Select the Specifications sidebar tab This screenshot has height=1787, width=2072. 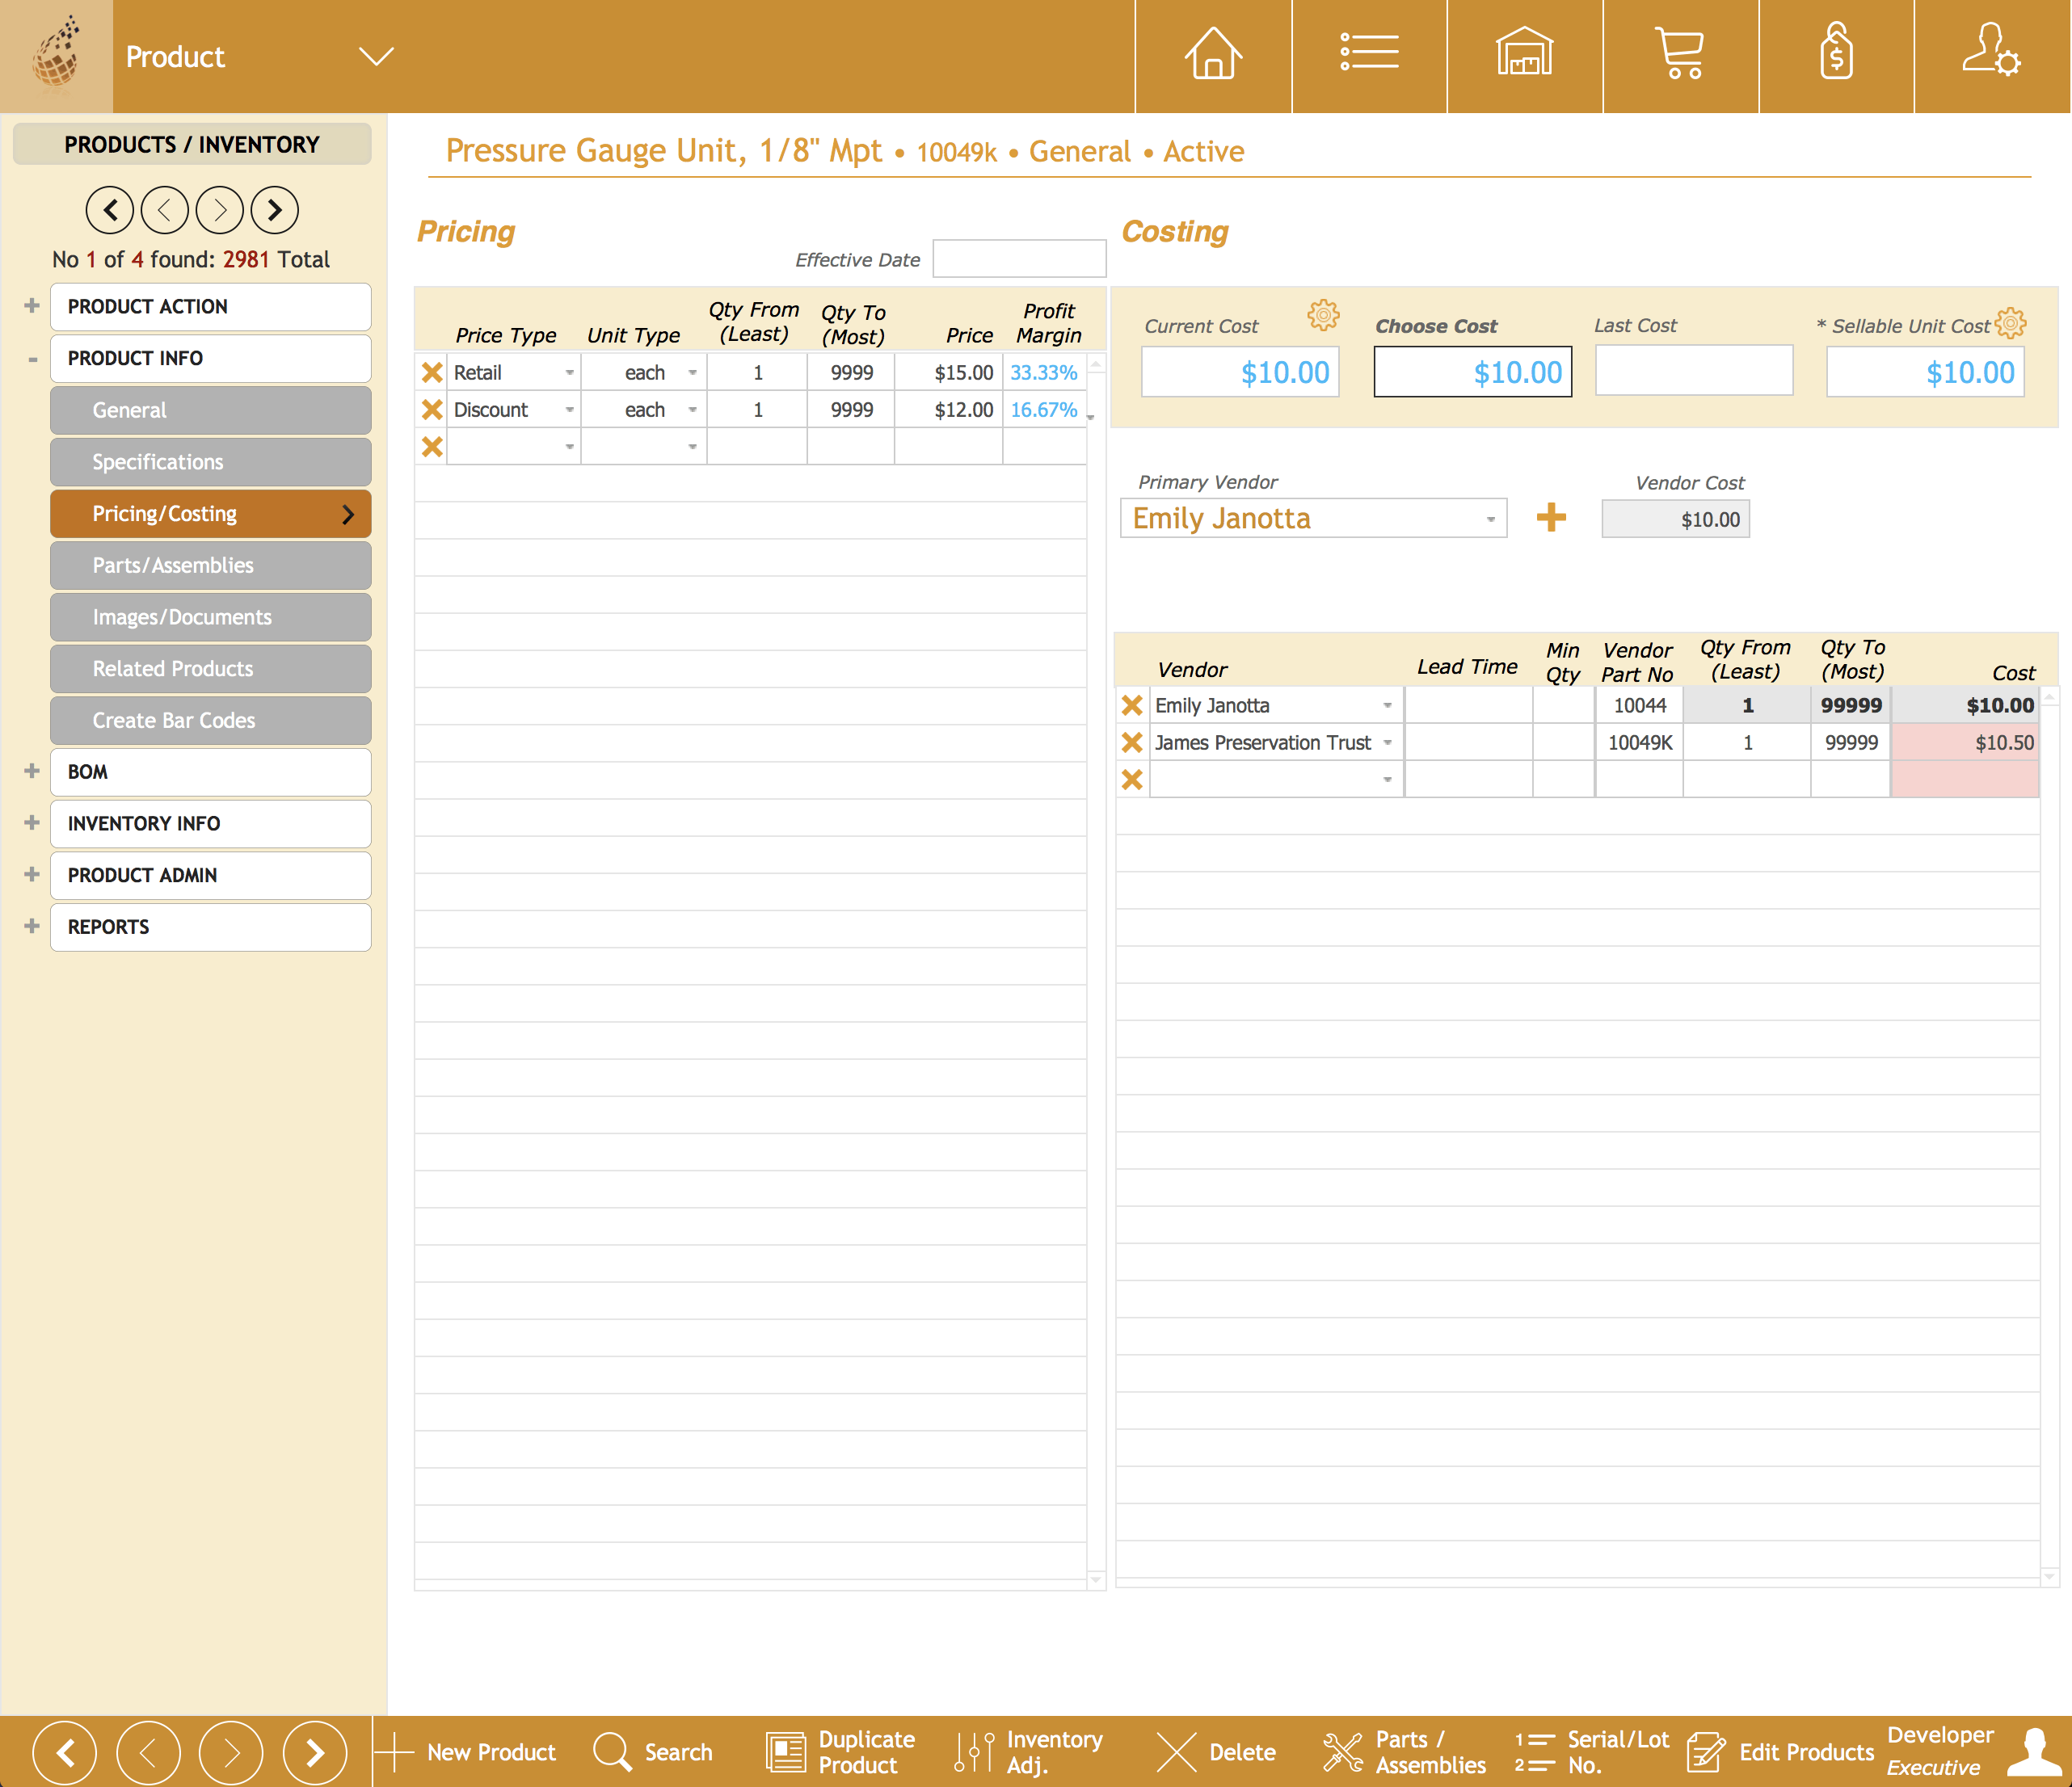[211, 462]
